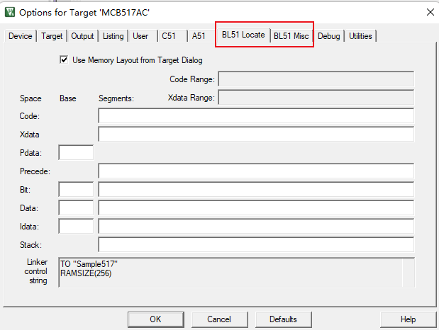Toggle Use Memory Layout from Target Dialog

pyautogui.click(x=65, y=61)
